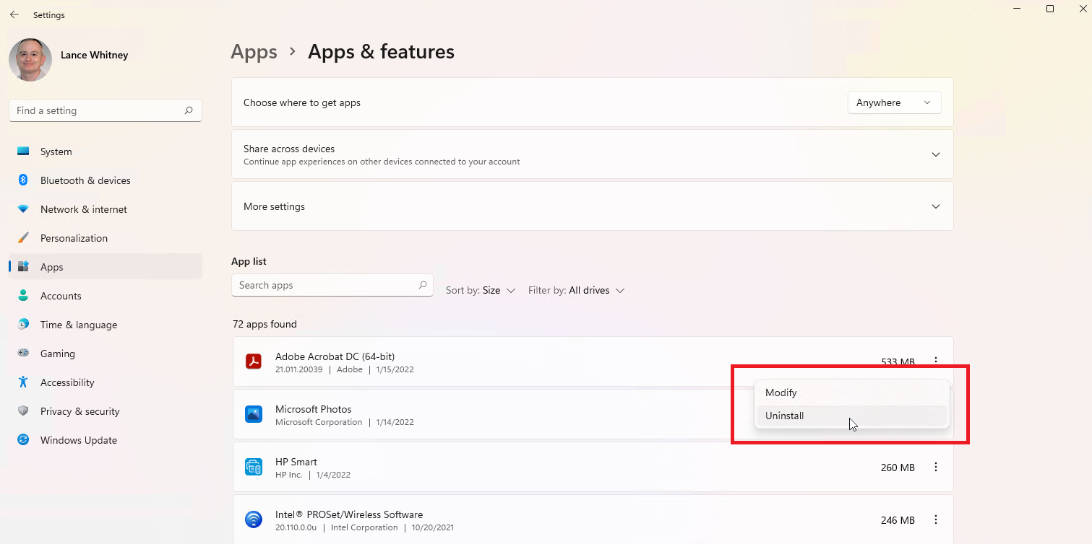Image resolution: width=1092 pixels, height=544 pixels.
Task: Click Intel PROSet/Wireless Software app name
Action: tap(349, 514)
